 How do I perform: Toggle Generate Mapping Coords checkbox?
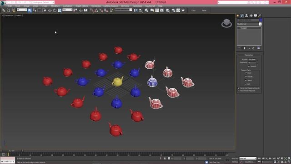coord(239,88)
